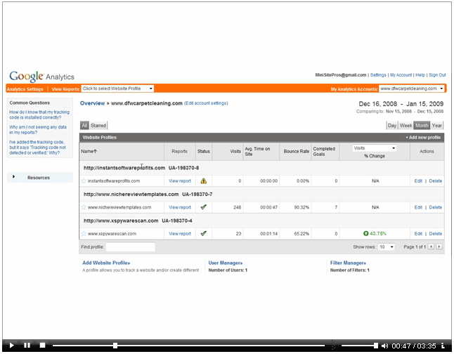
Task: Click the Settings link at top
Action: coord(378,75)
